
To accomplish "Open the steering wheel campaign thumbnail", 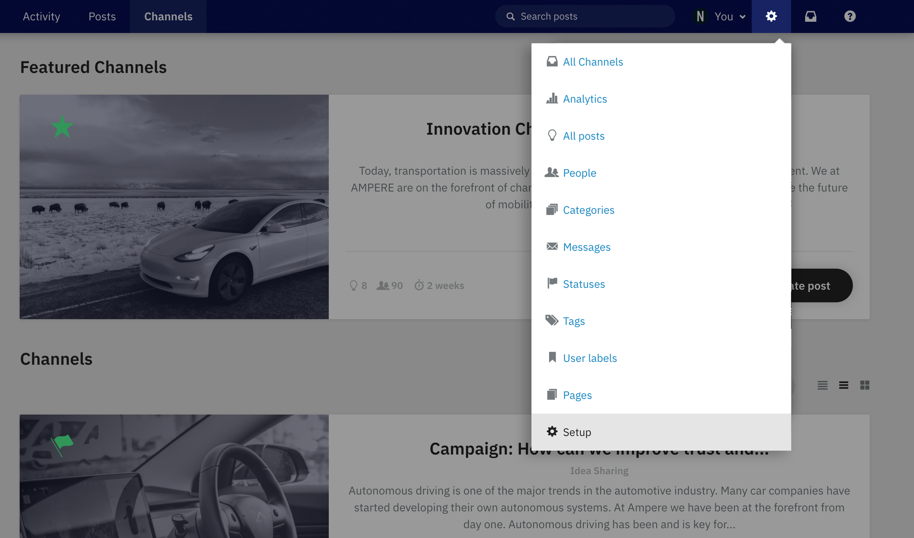I will (174, 476).
